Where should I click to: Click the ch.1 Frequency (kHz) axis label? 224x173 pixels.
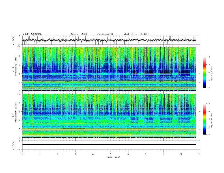pyautogui.click(x=15, y=66)
